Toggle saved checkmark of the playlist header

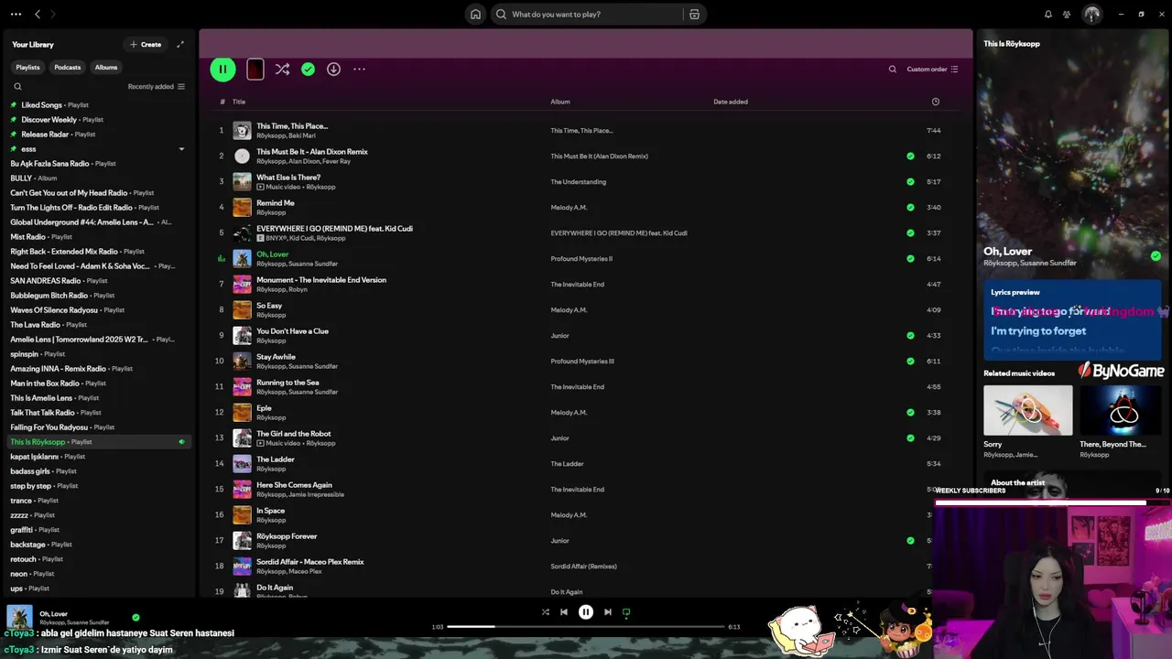point(308,69)
